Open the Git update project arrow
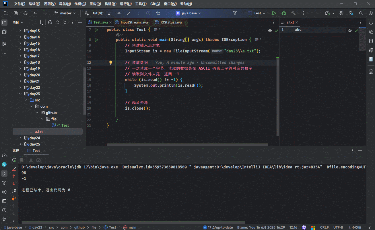 pos(109,13)
